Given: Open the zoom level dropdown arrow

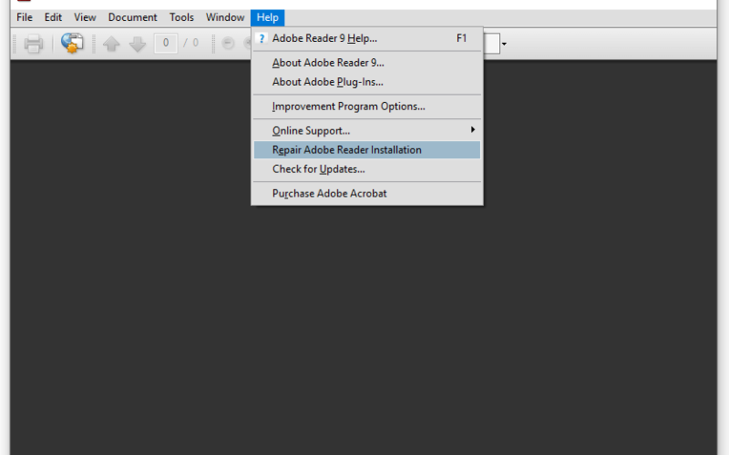Looking at the screenshot, I should click(504, 44).
